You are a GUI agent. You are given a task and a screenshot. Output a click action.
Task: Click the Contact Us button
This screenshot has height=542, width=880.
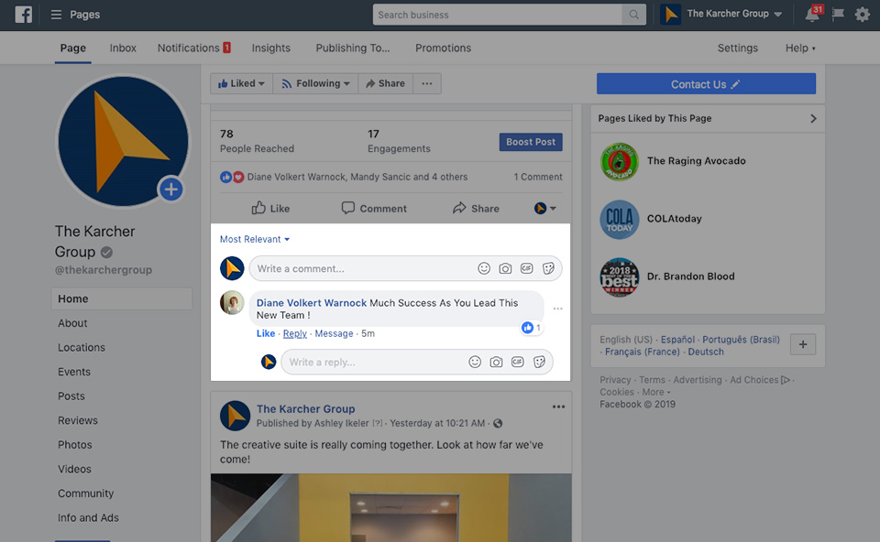(706, 84)
